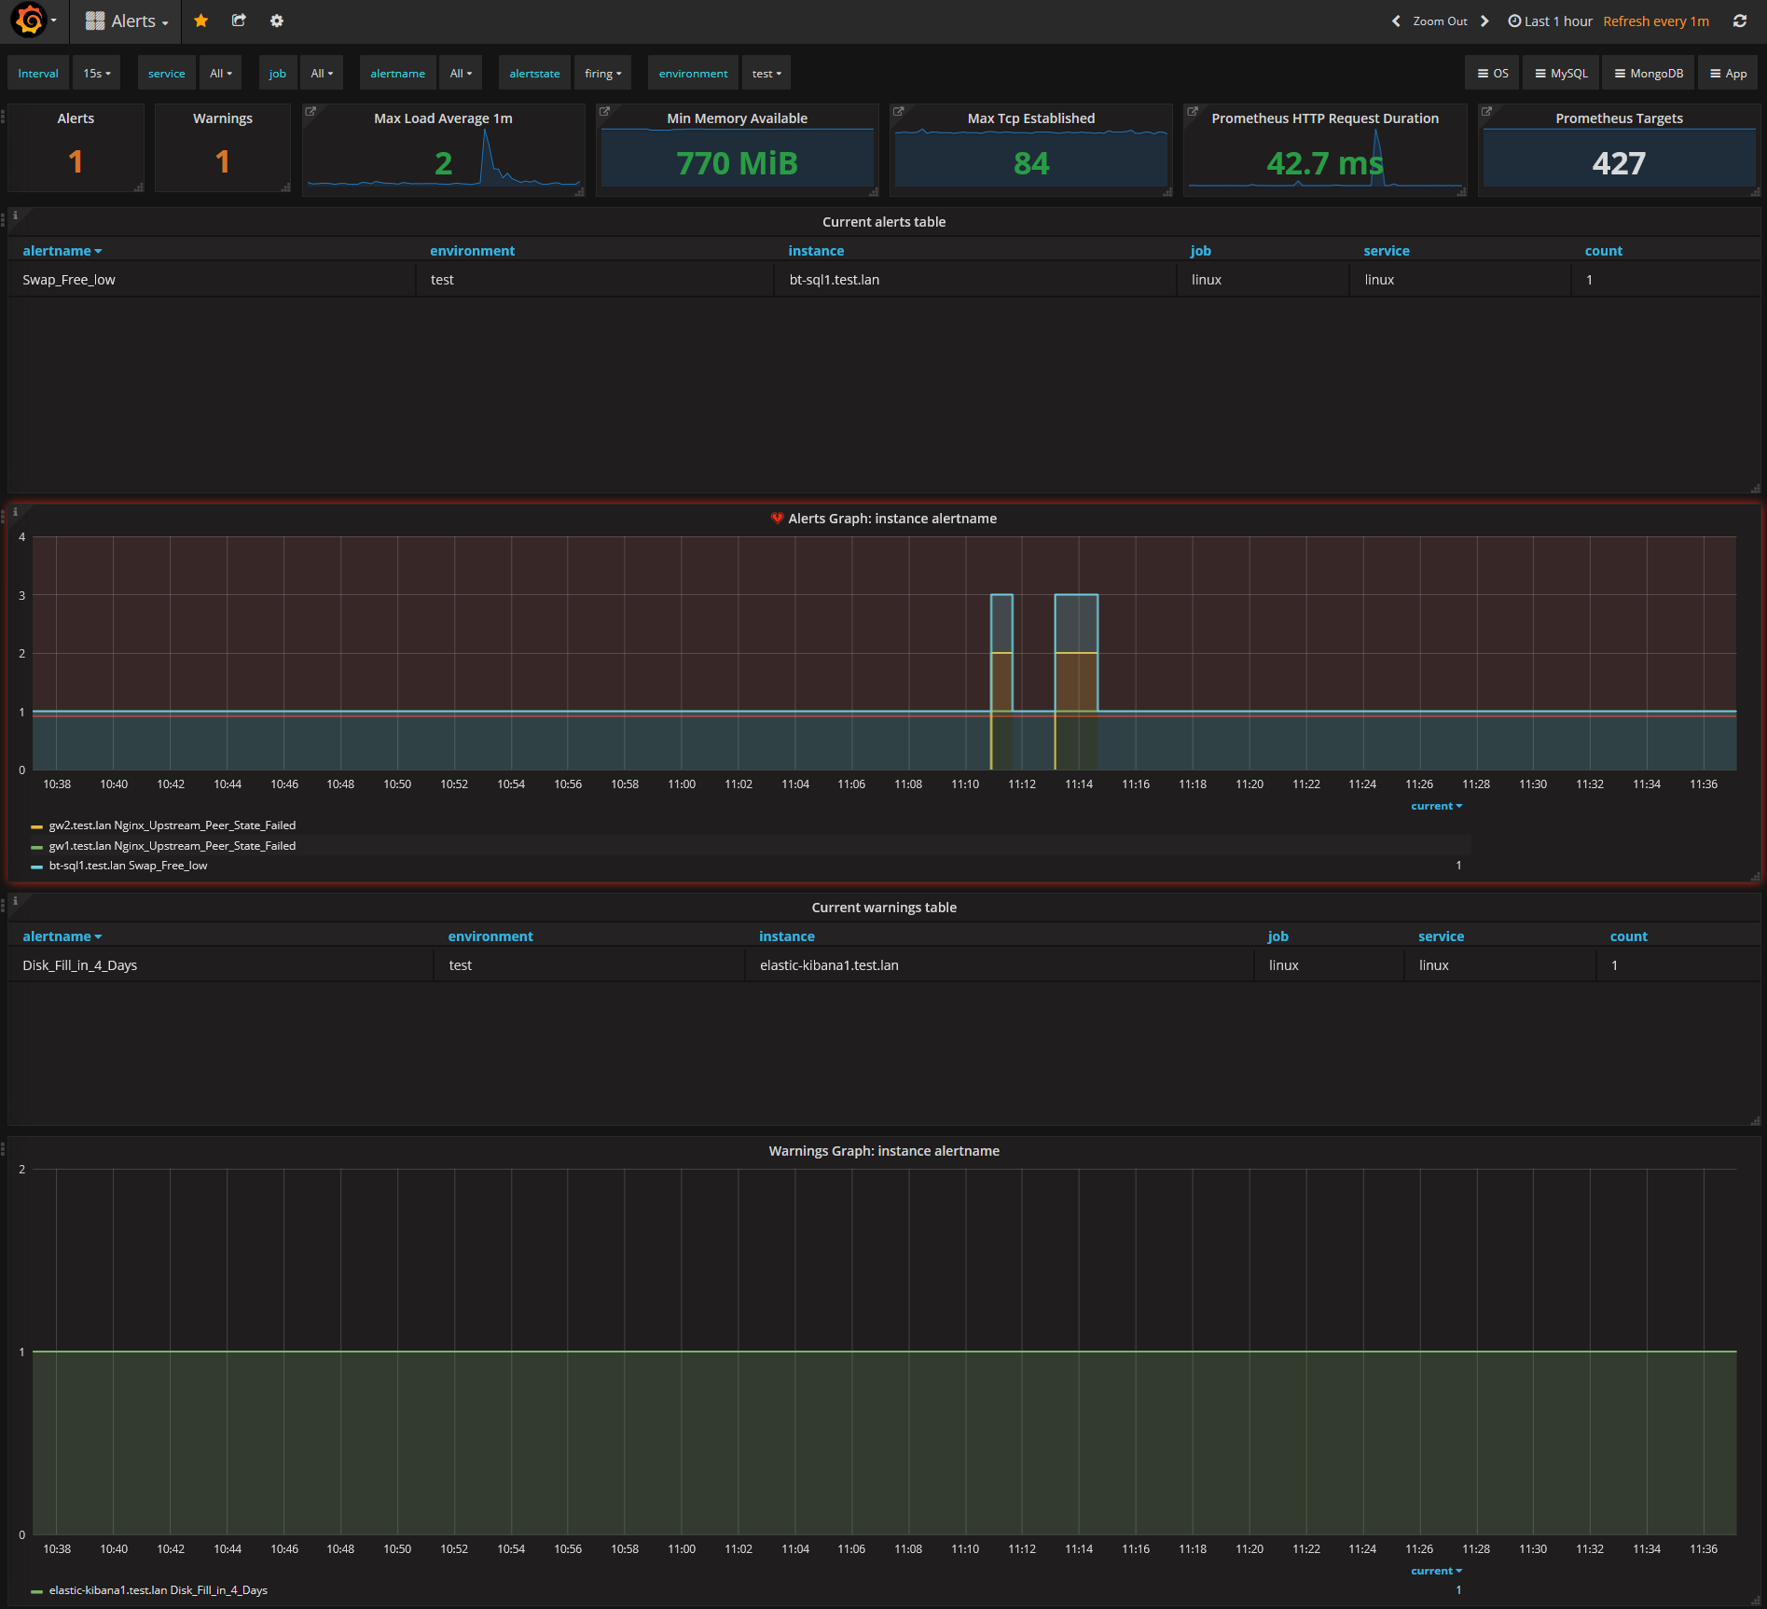The width and height of the screenshot is (1767, 1609).
Task: Open the MongoDB dashboards menu
Action: click(x=1649, y=74)
